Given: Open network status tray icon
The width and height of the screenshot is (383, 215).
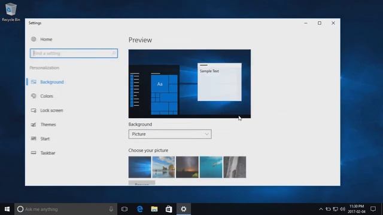Looking at the screenshot, I should coord(336,209).
